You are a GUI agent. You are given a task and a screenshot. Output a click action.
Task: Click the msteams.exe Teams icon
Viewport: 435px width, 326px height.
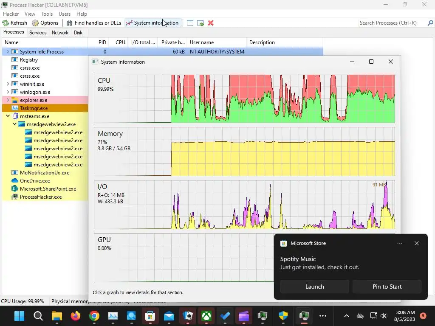[x=15, y=116]
